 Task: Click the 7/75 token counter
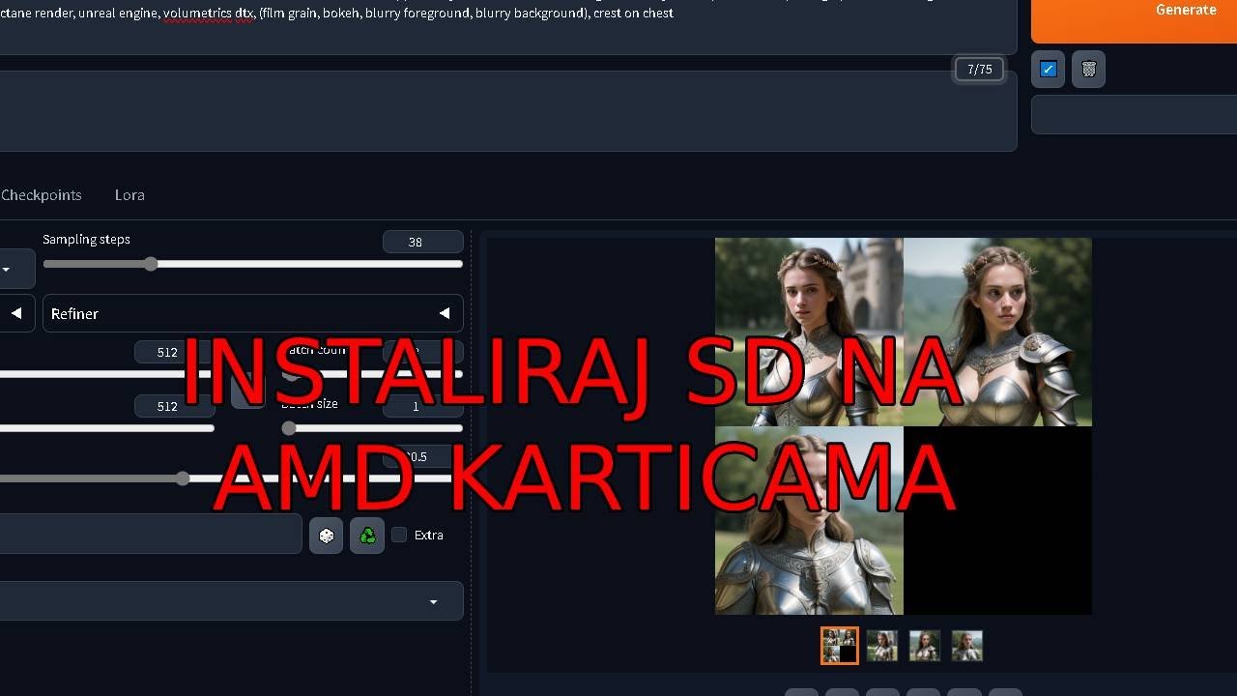pyautogui.click(x=979, y=70)
